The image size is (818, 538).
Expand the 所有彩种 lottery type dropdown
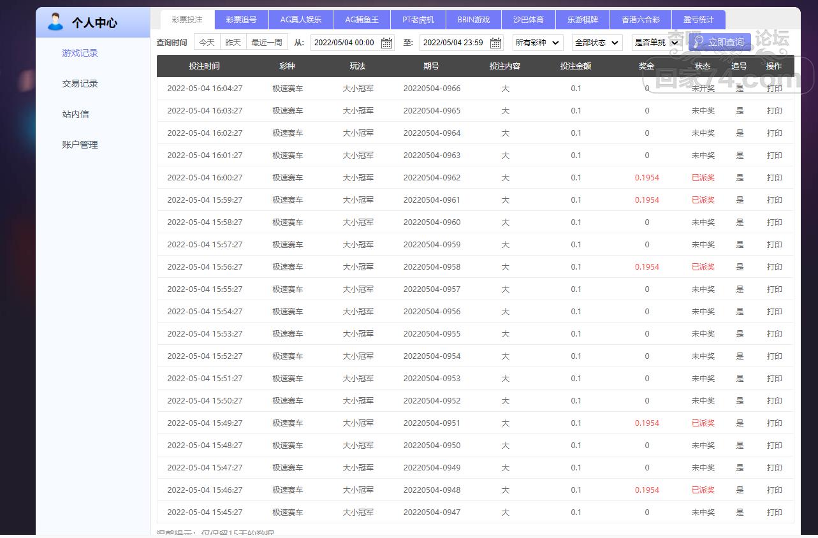tap(537, 43)
